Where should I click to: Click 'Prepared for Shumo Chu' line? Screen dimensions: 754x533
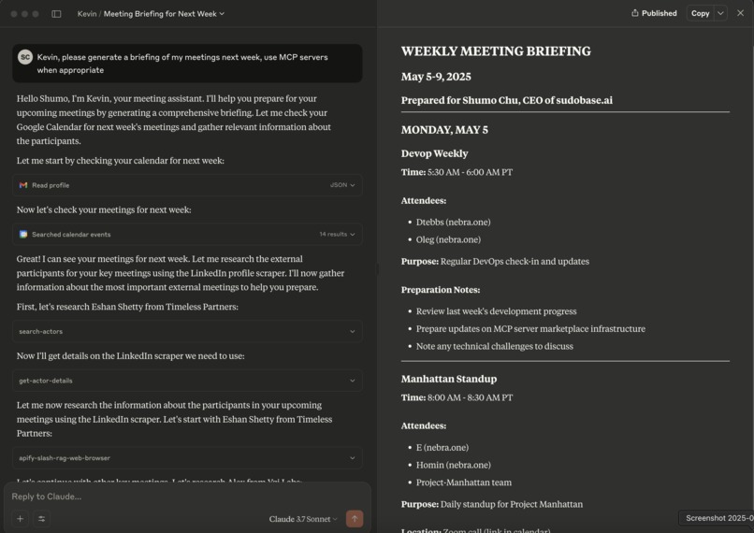pyautogui.click(x=507, y=100)
